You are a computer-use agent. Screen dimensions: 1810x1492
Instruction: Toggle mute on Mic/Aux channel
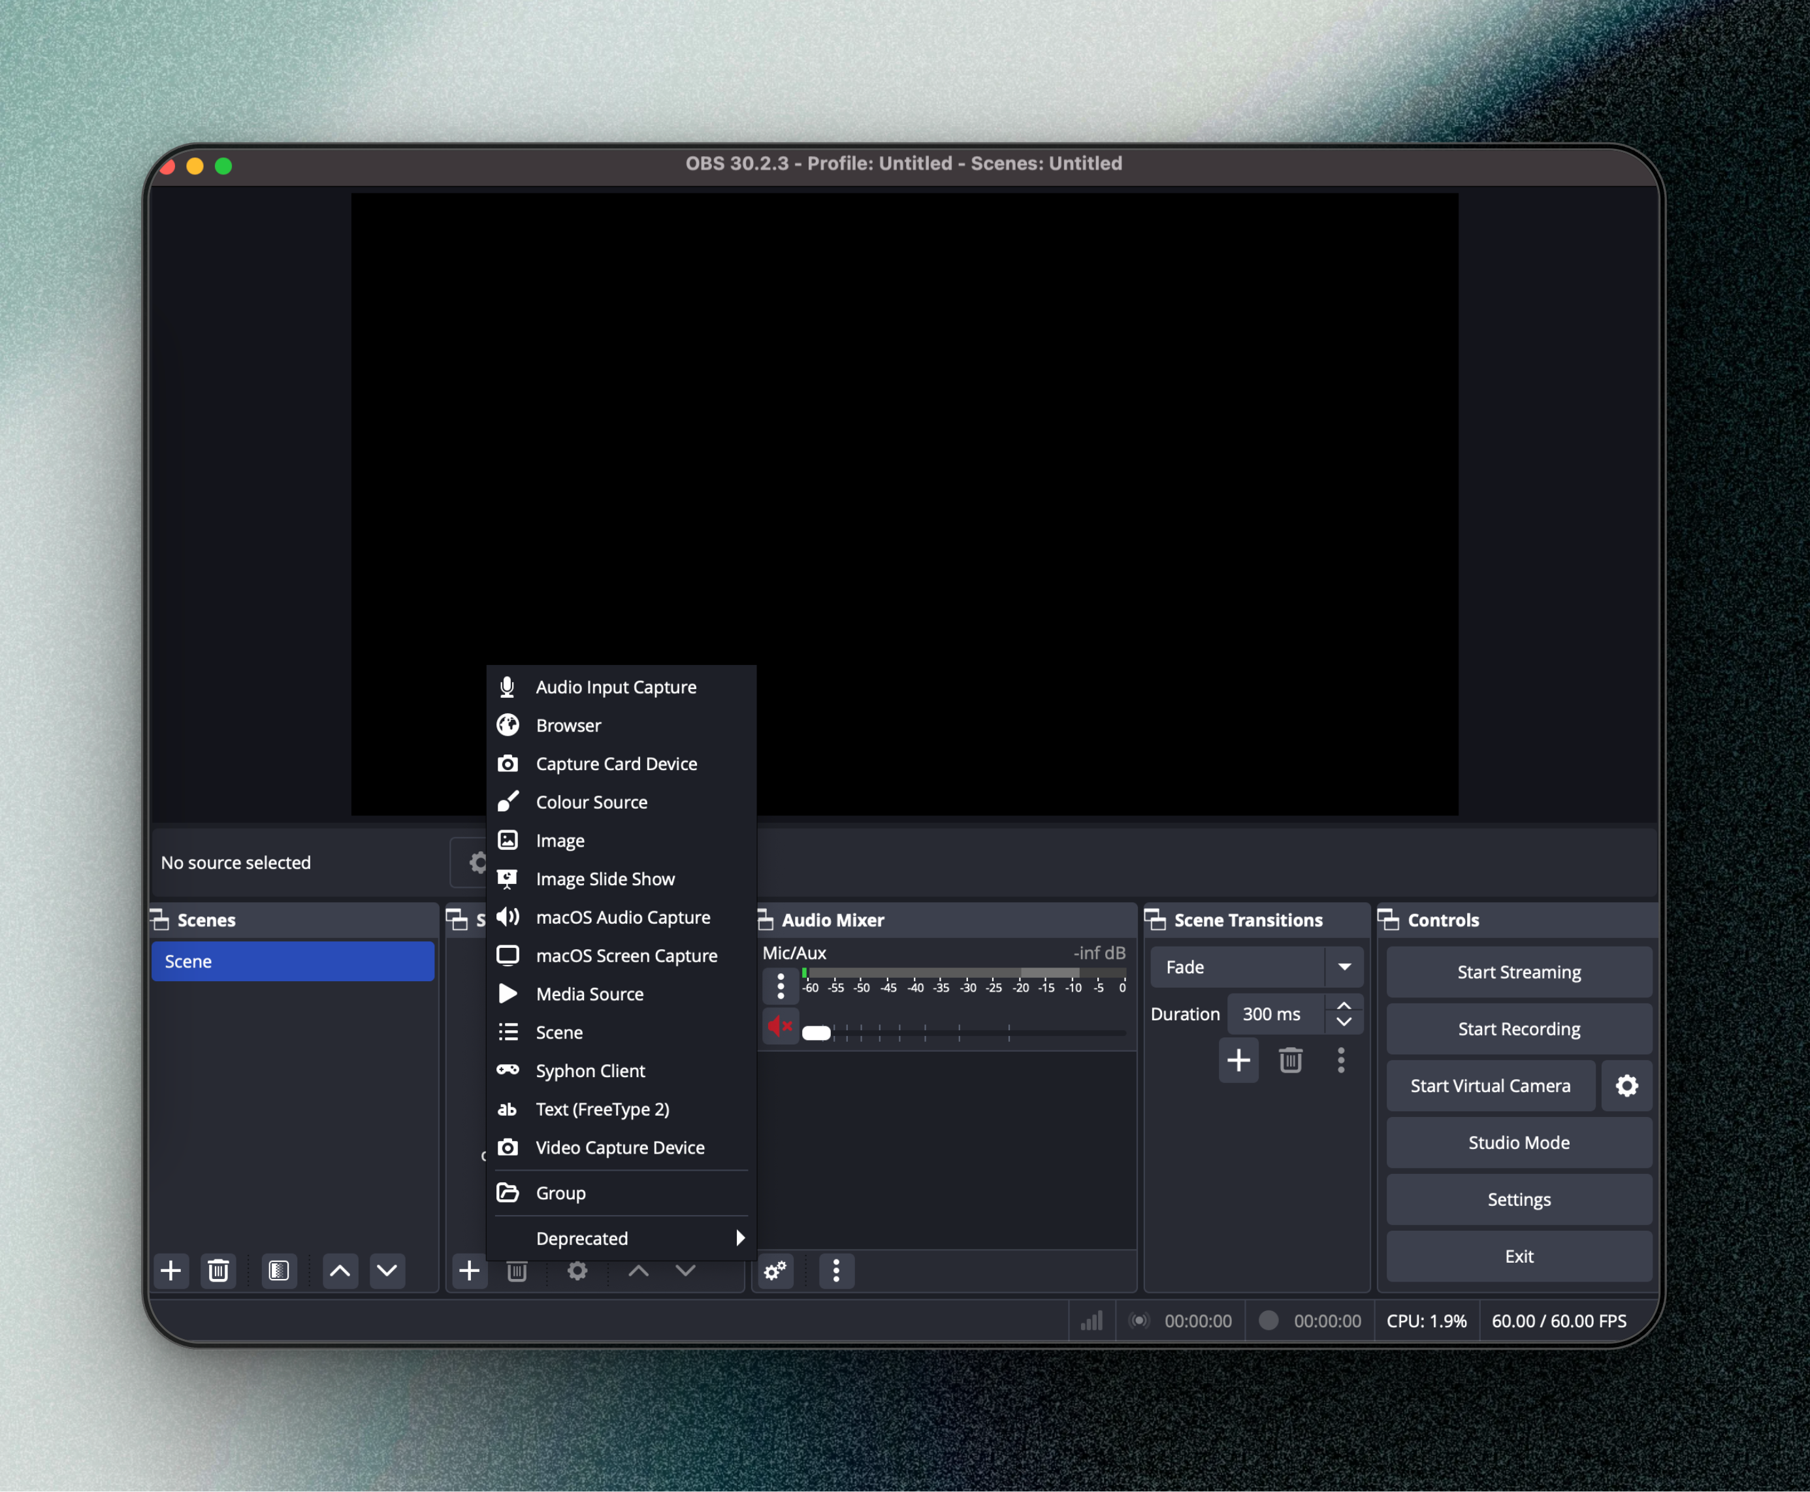[x=776, y=1029]
